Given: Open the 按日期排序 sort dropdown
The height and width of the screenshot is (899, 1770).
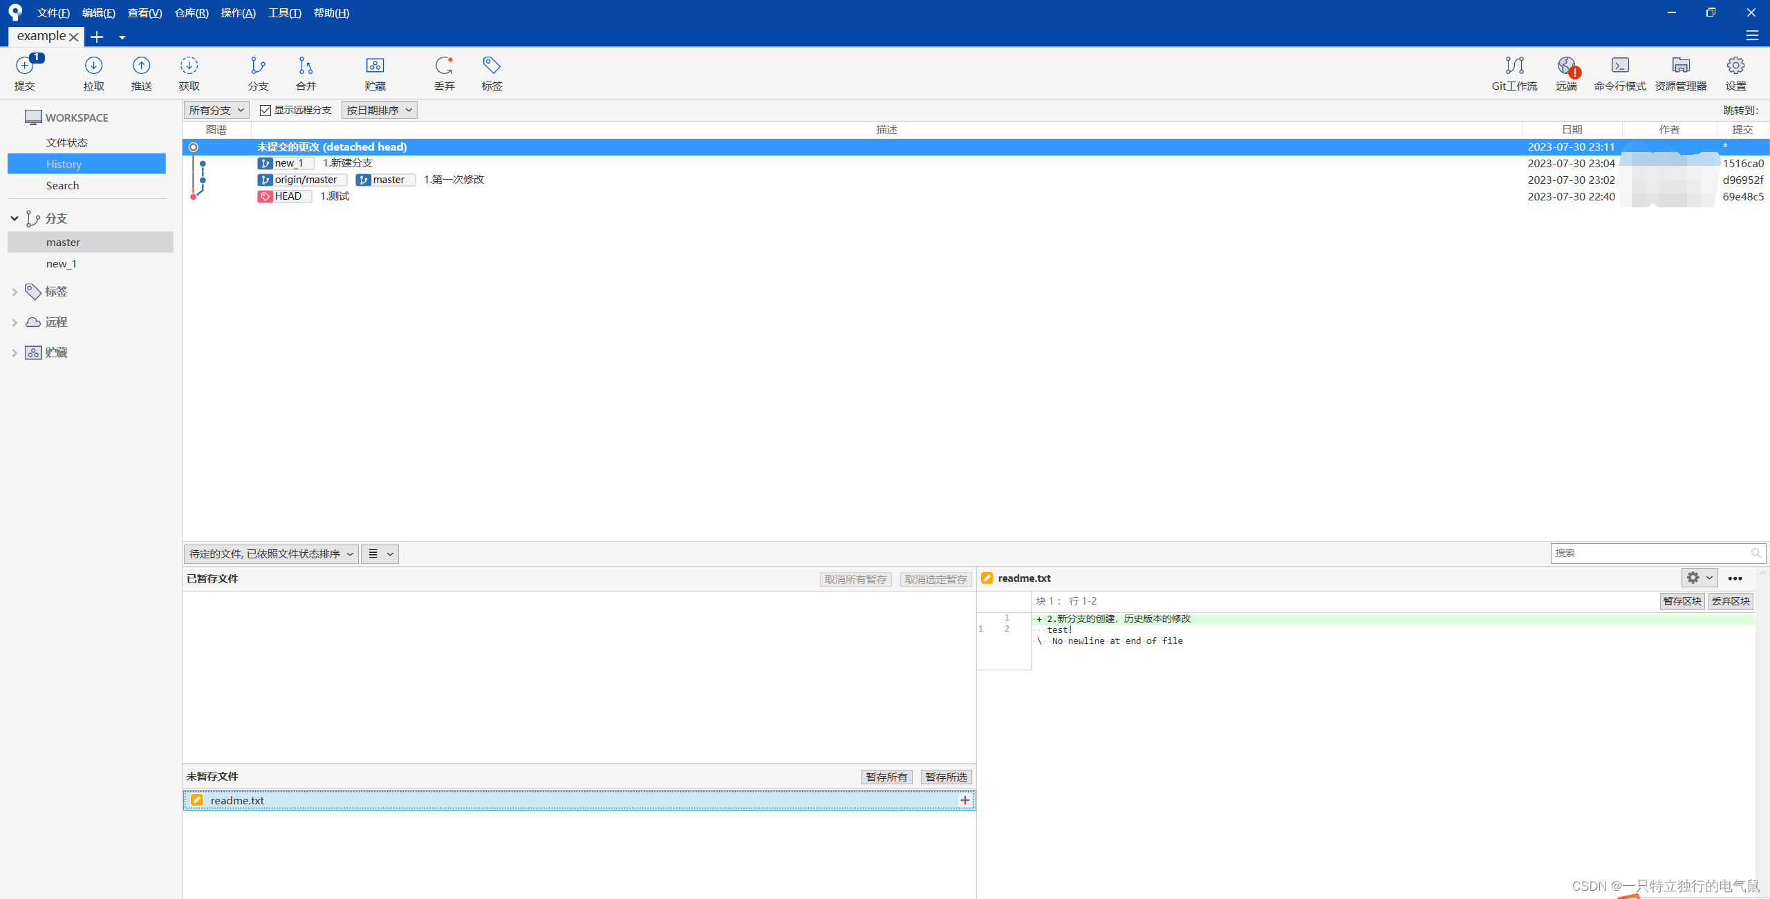Looking at the screenshot, I should pyautogui.click(x=380, y=110).
